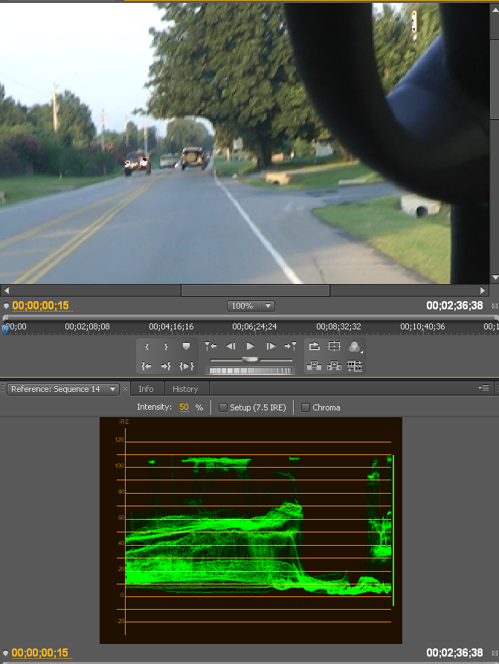Click the reference panel timecode 00;00;00;15

[x=40, y=653]
